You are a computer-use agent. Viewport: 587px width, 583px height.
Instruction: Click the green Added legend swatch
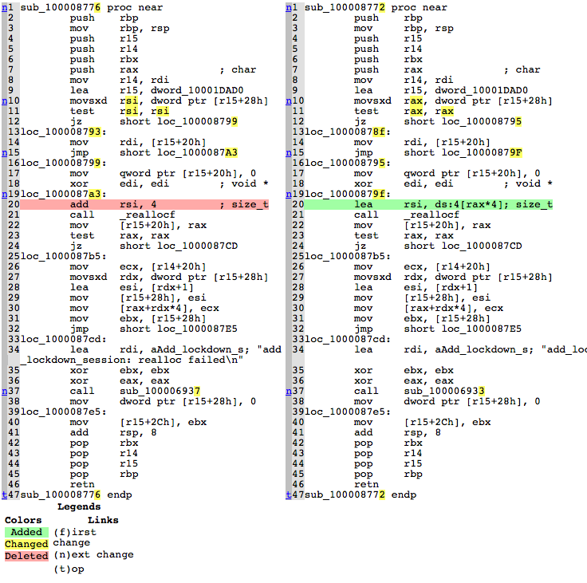point(26,532)
